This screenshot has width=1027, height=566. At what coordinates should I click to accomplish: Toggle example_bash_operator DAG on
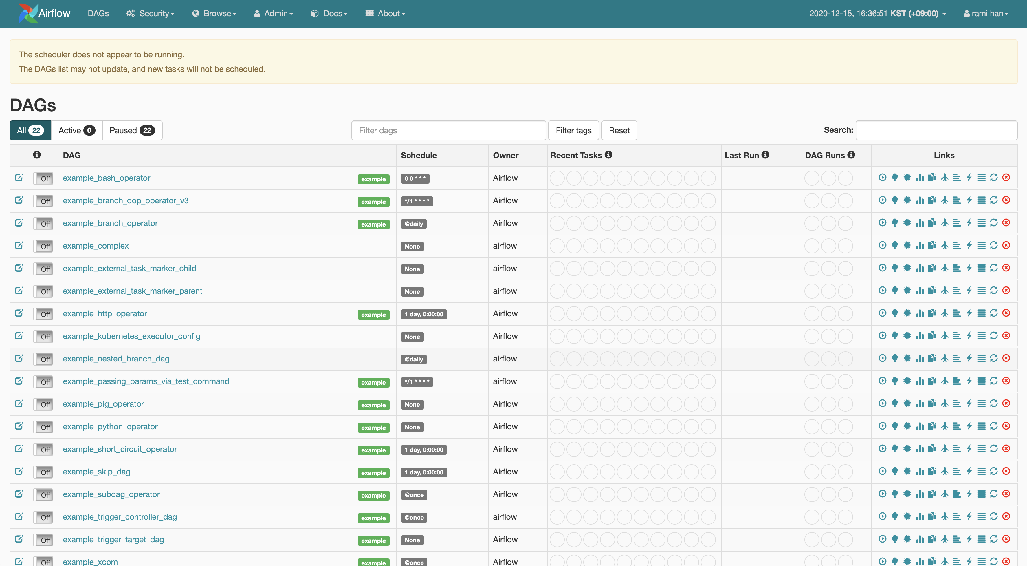click(43, 178)
